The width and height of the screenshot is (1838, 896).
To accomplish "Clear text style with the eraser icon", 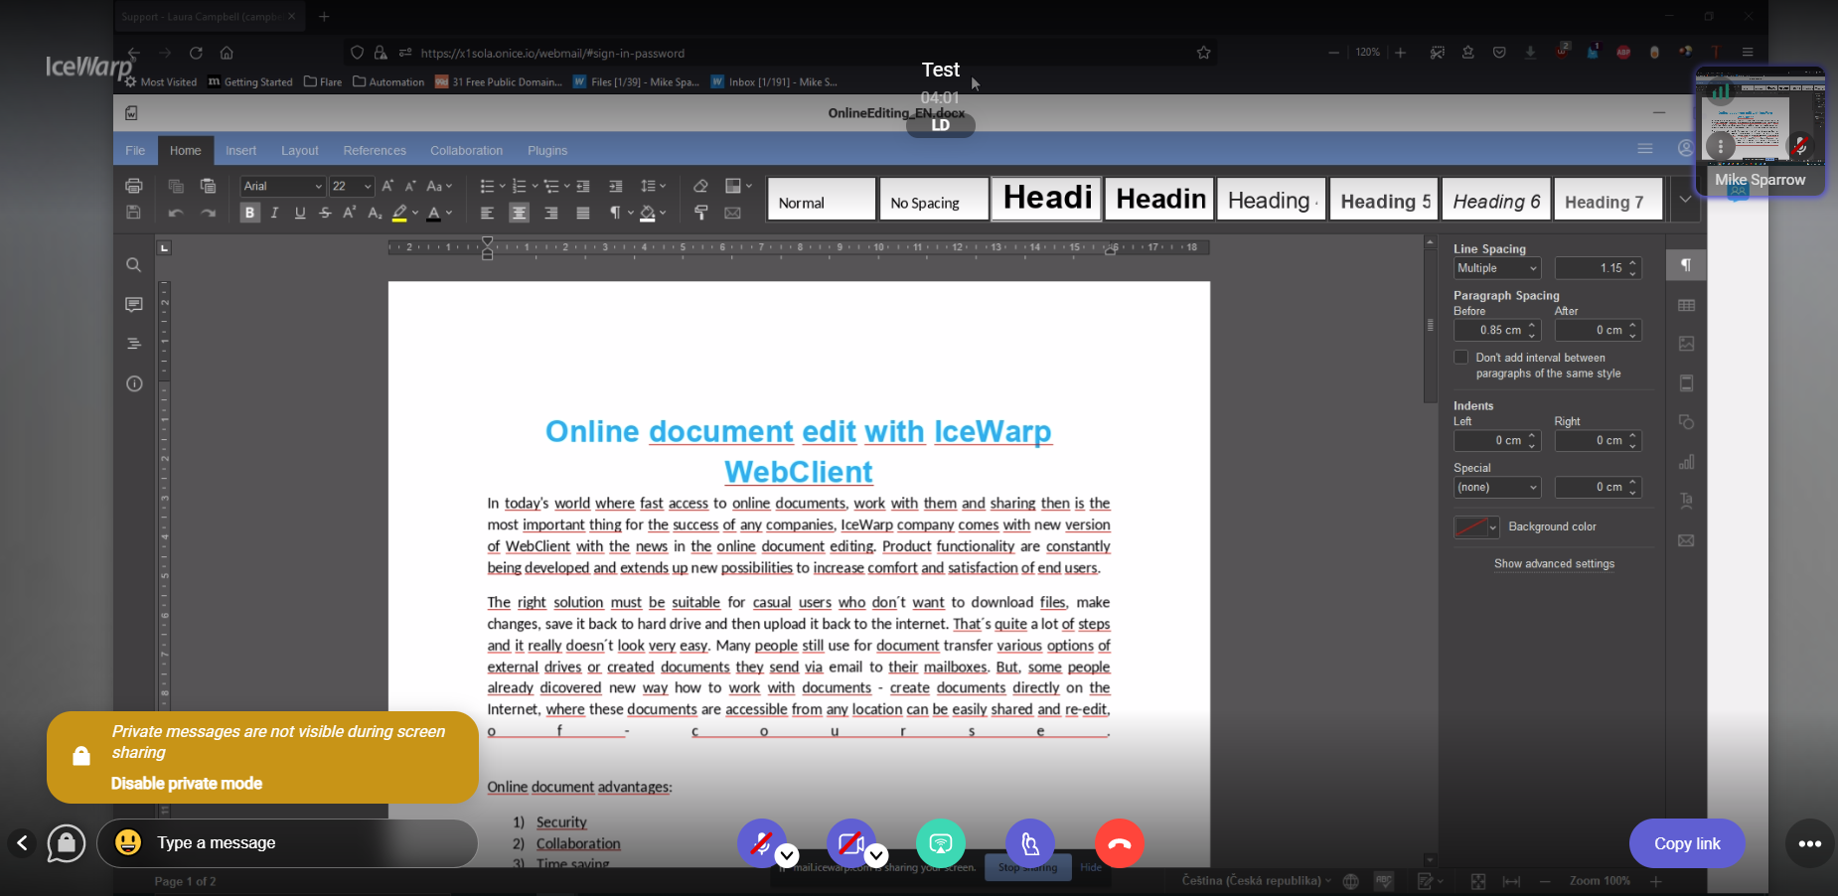I will tap(700, 186).
